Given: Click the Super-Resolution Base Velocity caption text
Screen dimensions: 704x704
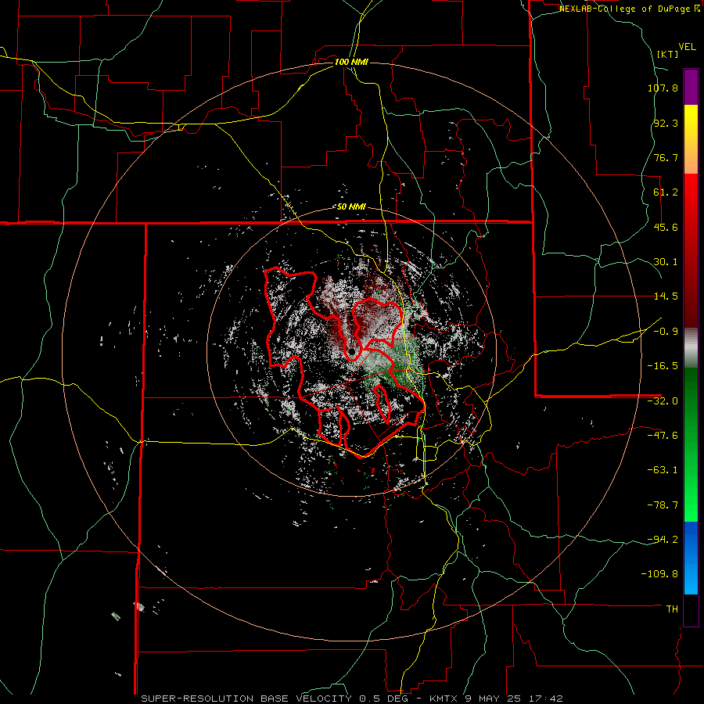Looking at the screenshot, I should click(x=351, y=699).
